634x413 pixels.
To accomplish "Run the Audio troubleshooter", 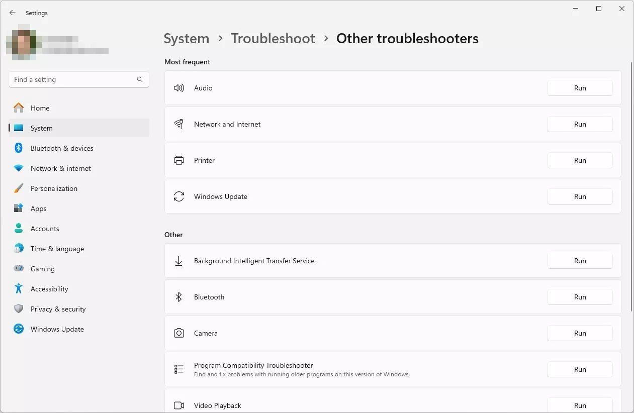I will [x=580, y=88].
